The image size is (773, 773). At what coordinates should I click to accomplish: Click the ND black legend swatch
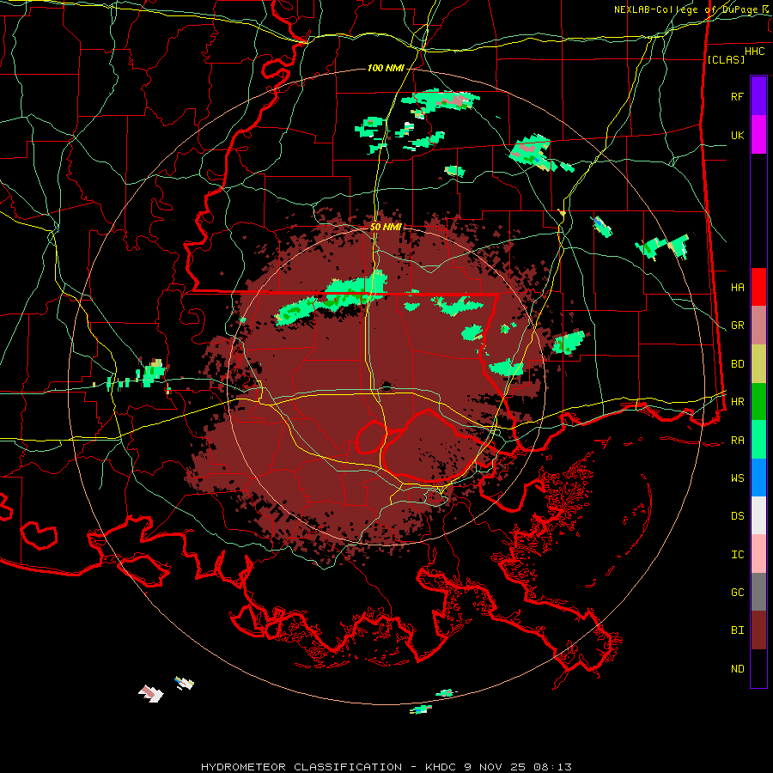(x=758, y=668)
